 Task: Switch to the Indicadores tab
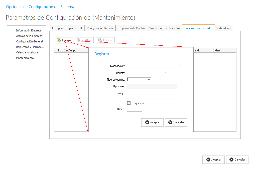[x=224, y=28]
